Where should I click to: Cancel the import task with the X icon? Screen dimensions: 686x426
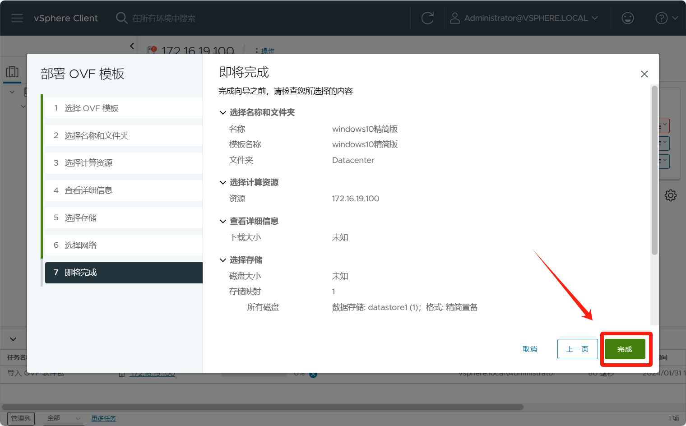coord(313,374)
